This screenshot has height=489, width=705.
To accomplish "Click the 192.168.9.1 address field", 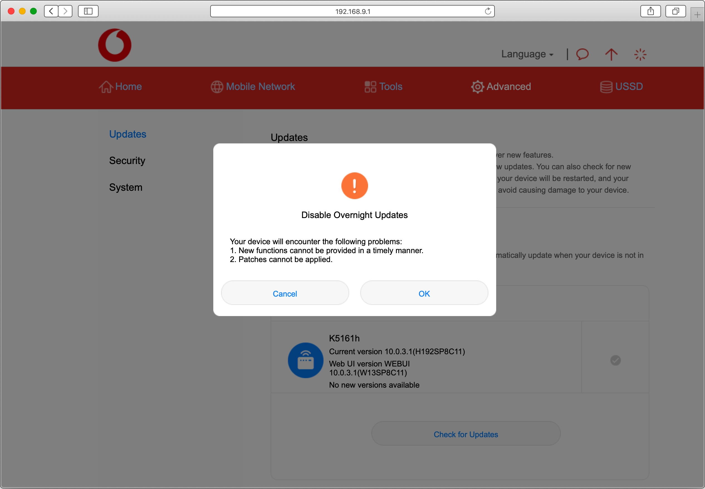I will (352, 11).
